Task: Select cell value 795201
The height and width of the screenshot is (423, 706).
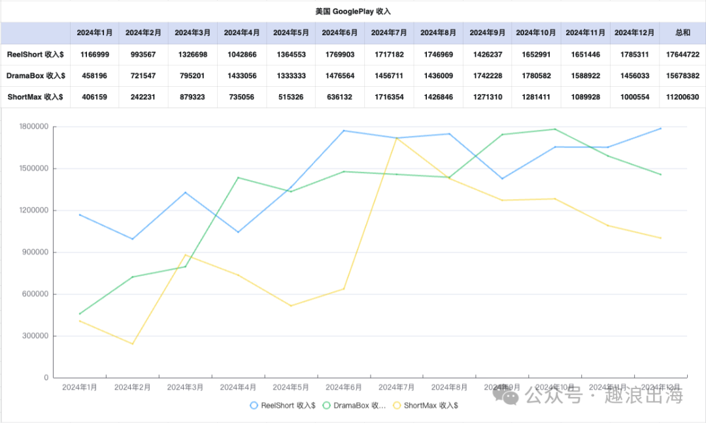Action: (x=192, y=76)
